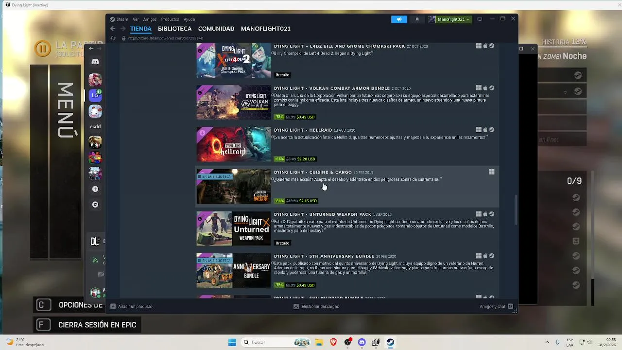Open Hellraid DLC thumbnail
The height and width of the screenshot is (350, 622).
tap(234, 144)
